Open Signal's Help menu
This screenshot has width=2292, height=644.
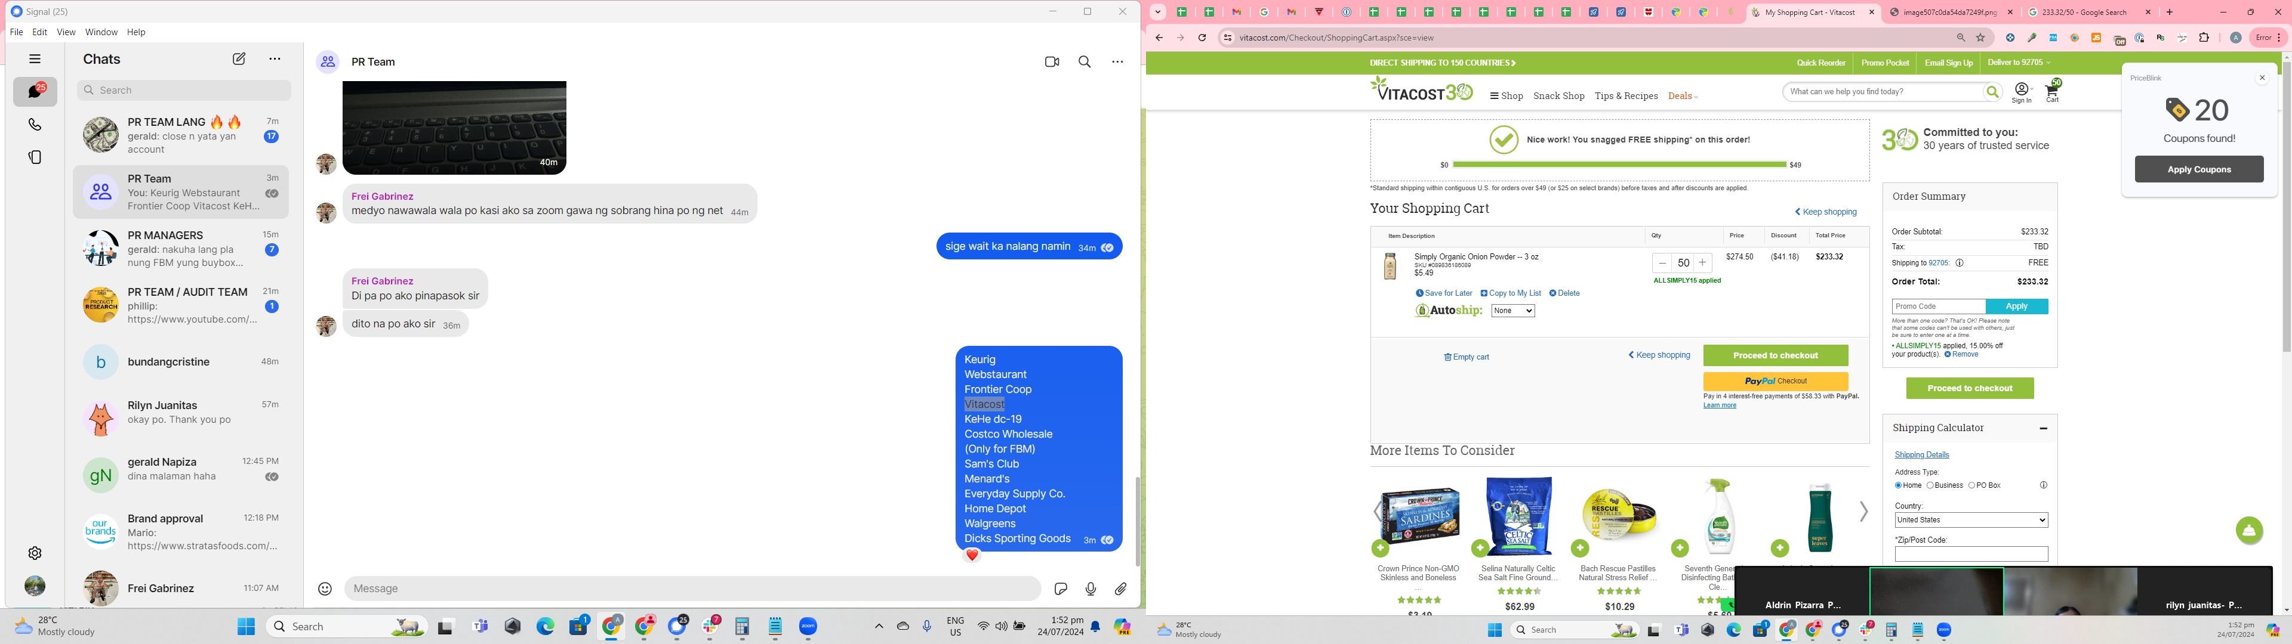136,32
